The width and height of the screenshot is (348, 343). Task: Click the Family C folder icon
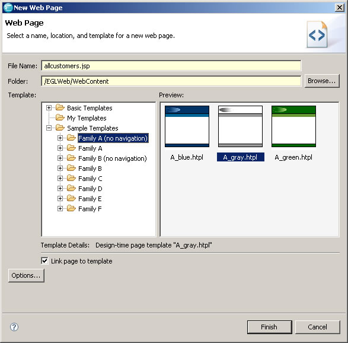pyautogui.click(x=71, y=178)
